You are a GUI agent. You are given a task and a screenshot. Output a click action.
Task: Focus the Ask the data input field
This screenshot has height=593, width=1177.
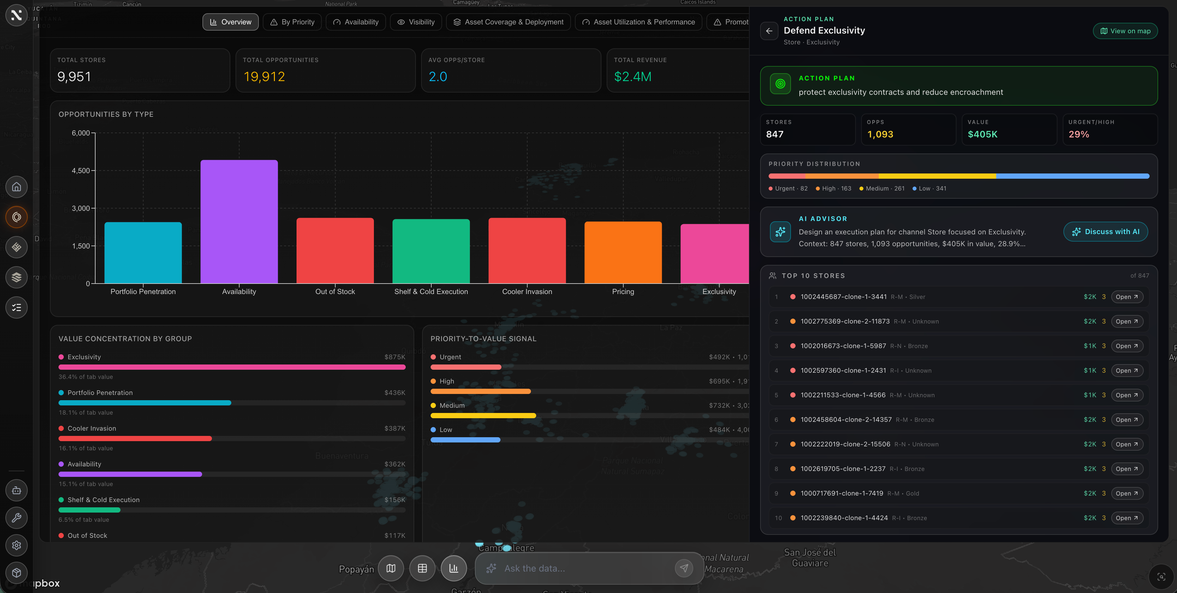(x=580, y=568)
